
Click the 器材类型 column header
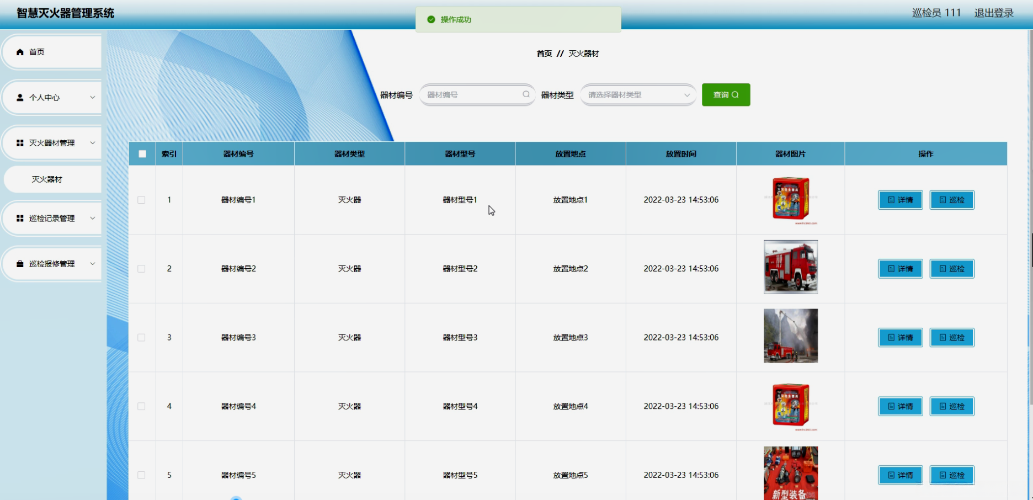[349, 154]
